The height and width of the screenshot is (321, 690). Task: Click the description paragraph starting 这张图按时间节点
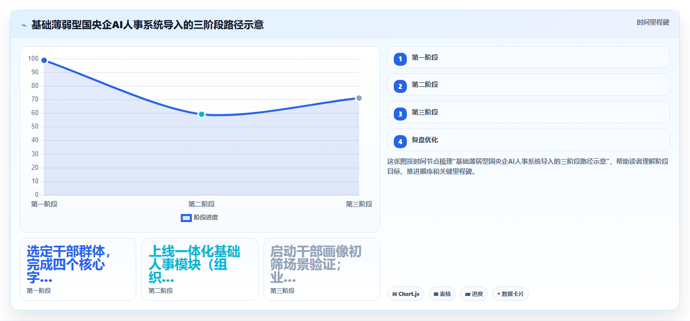[528, 166]
